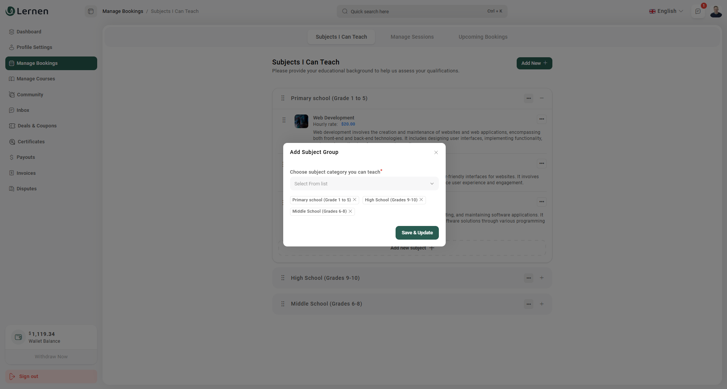727x389 pixels.
Task: Collapse the Primary school (Grade 1 to 5) group
Action: (x=542, y=98)
